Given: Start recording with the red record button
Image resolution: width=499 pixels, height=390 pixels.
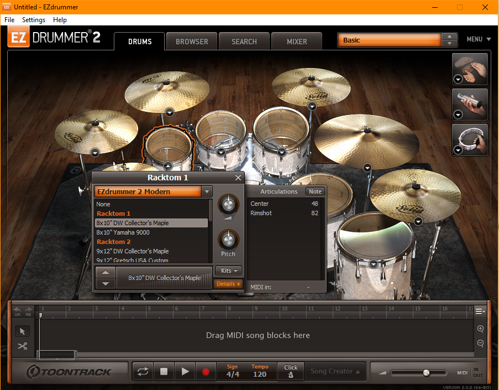Looking at the screenshot, I should click(x=206, y=372).
